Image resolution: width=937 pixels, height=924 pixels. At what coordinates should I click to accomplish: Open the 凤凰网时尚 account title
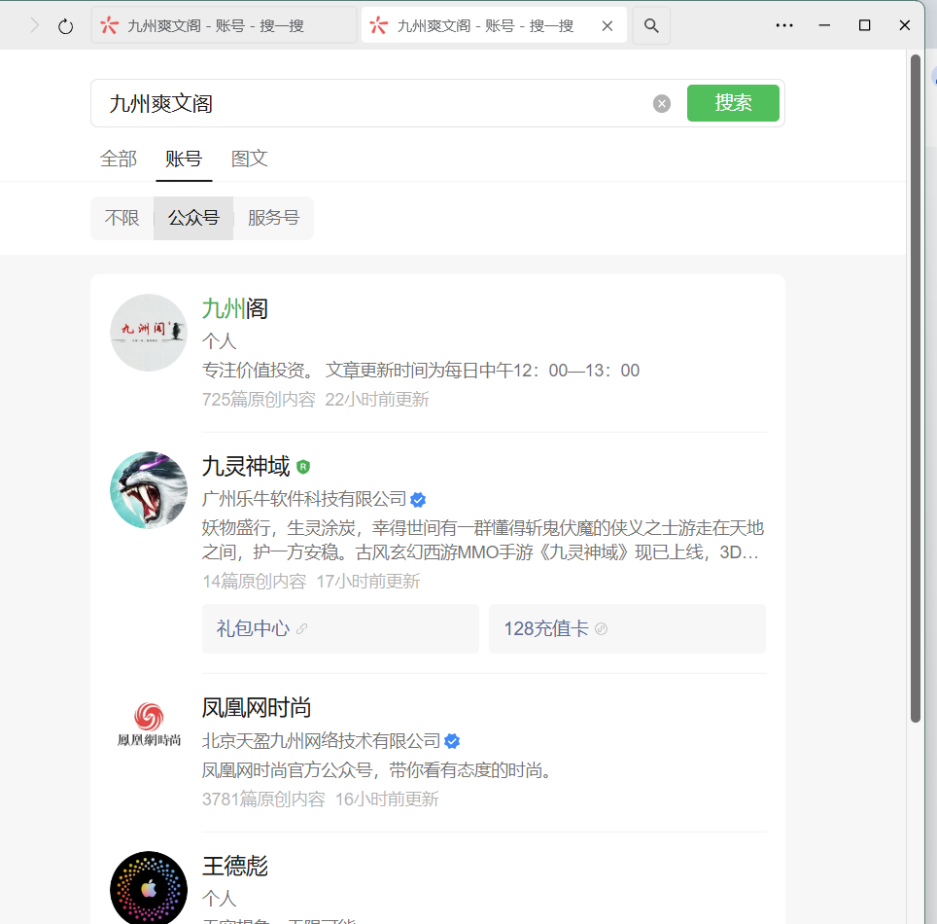click(257, 708)
